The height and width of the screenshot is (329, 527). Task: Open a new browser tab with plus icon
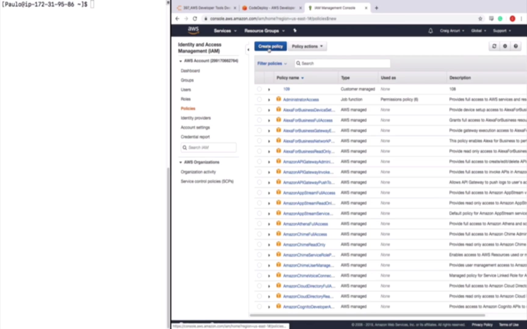(376, 8)
